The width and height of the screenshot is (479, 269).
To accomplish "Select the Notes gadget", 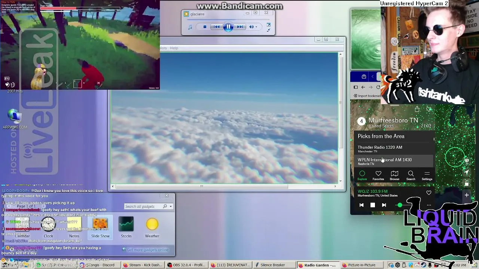I will [74, 228].
